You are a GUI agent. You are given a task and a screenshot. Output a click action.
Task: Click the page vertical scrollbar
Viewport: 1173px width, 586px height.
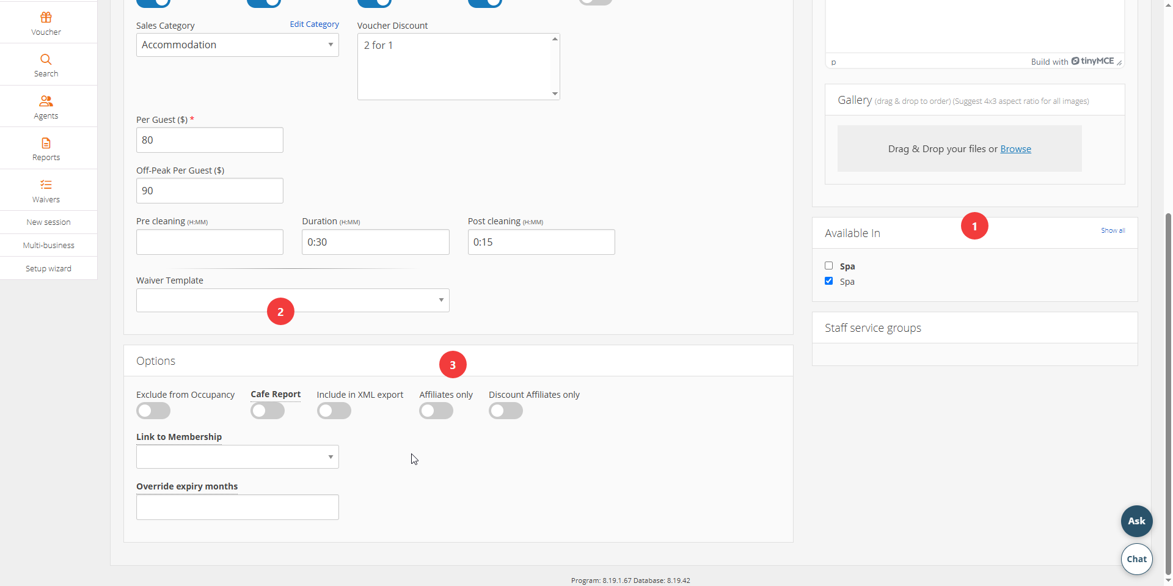pyautogui.click(x=1168, y=394)
